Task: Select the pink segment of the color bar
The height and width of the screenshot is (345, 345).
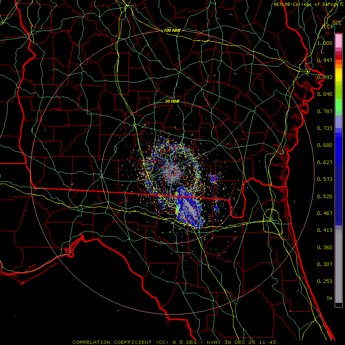Action: coord(338,41)
